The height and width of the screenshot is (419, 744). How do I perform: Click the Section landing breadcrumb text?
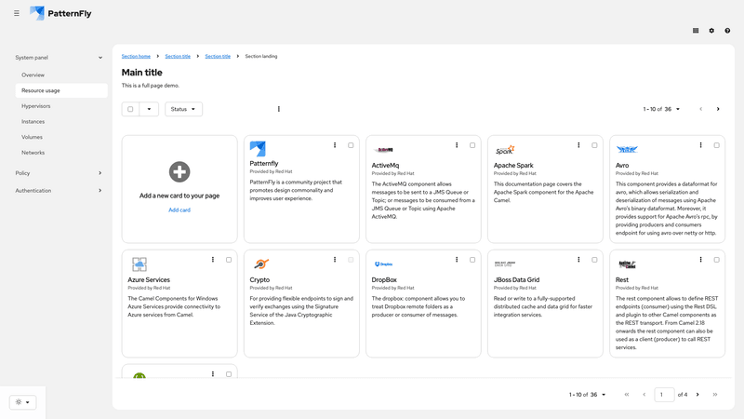click(x=261, y=56)
